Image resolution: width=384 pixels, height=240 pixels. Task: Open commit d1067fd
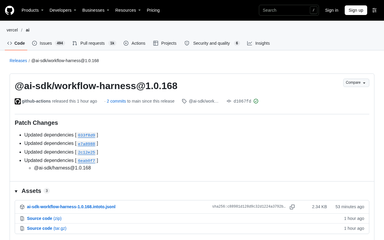pos(242,101)
